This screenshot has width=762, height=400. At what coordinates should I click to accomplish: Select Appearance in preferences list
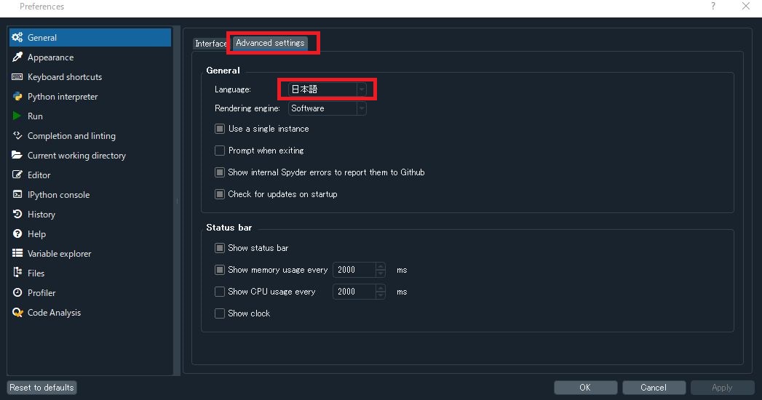(90, 57)
